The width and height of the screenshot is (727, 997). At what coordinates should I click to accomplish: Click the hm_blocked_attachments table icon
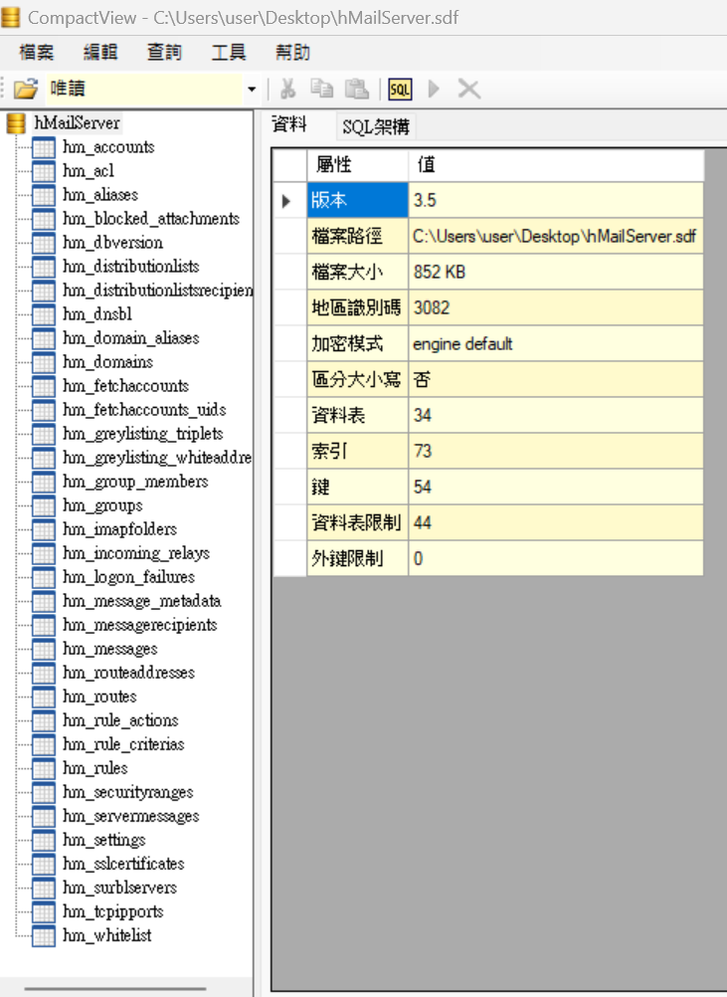pyautogui.click(x=43, y=219)
